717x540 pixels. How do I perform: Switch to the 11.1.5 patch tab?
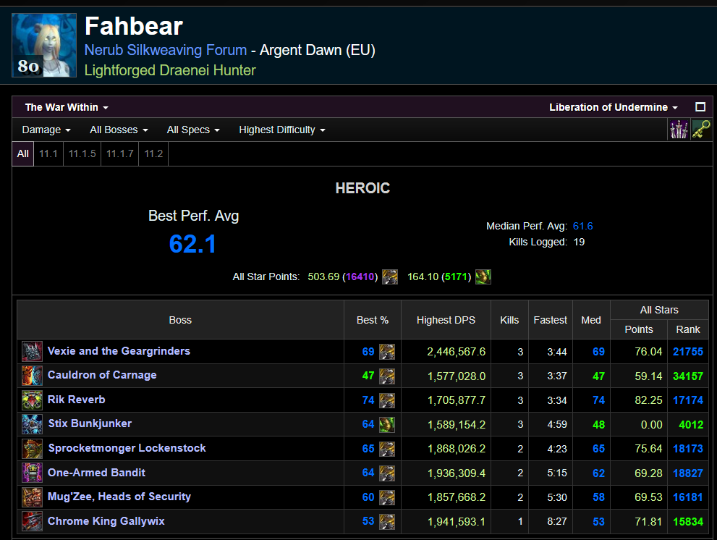82,153
